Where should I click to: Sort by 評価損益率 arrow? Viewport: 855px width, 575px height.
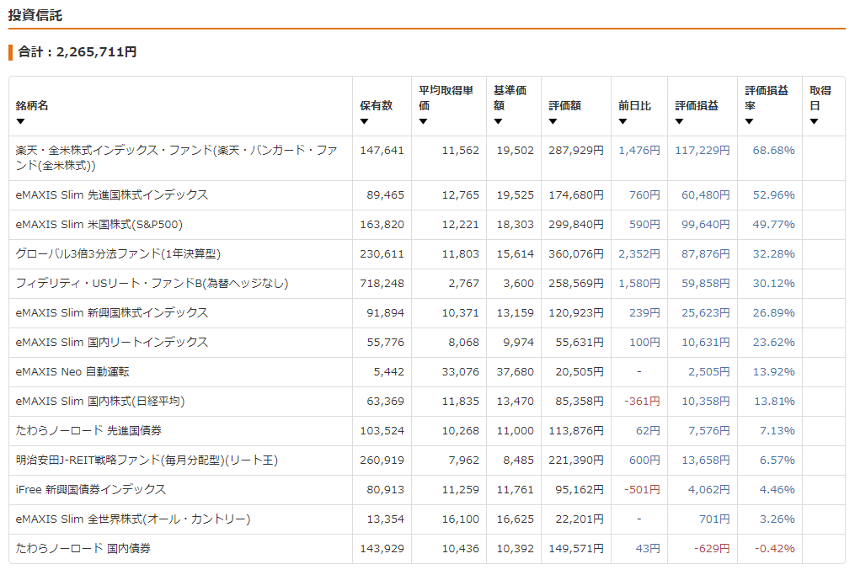click(749, 121)
